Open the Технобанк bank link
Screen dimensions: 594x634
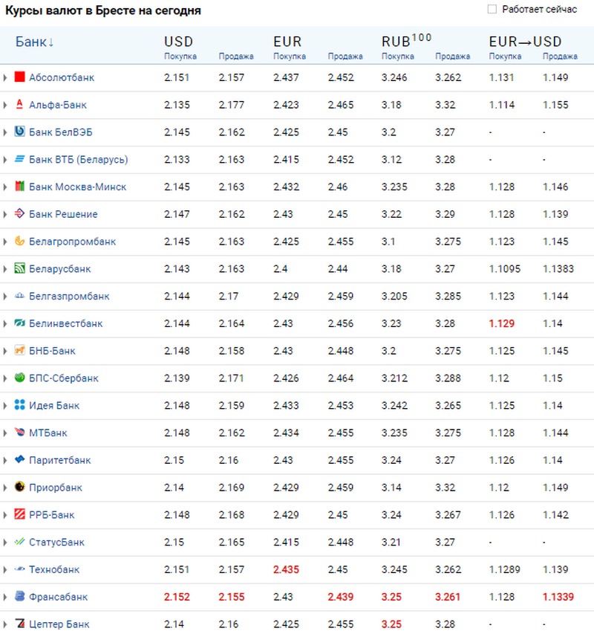tap(54, 570)
